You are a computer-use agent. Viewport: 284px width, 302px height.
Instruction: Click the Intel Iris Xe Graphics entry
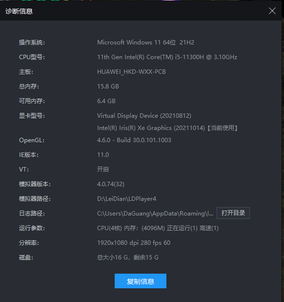coord(167,128)
